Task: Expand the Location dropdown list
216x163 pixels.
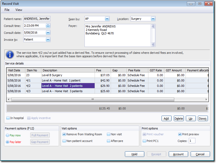Action: pyautogui.click(x=153, y=19)
